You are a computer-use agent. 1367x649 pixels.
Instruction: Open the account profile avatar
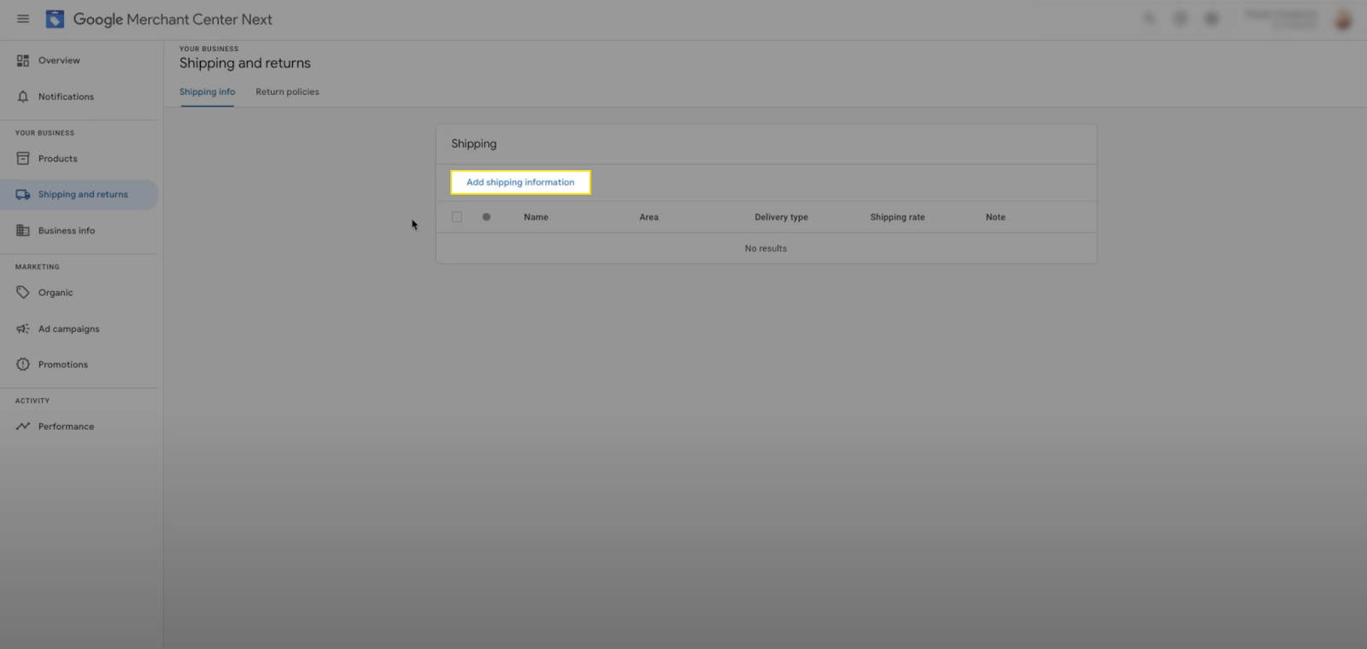pyautogui.click(x=1343, y=19)
